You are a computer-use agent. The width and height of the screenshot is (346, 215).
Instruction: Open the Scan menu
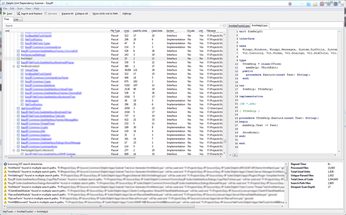[x=19, y=8]
